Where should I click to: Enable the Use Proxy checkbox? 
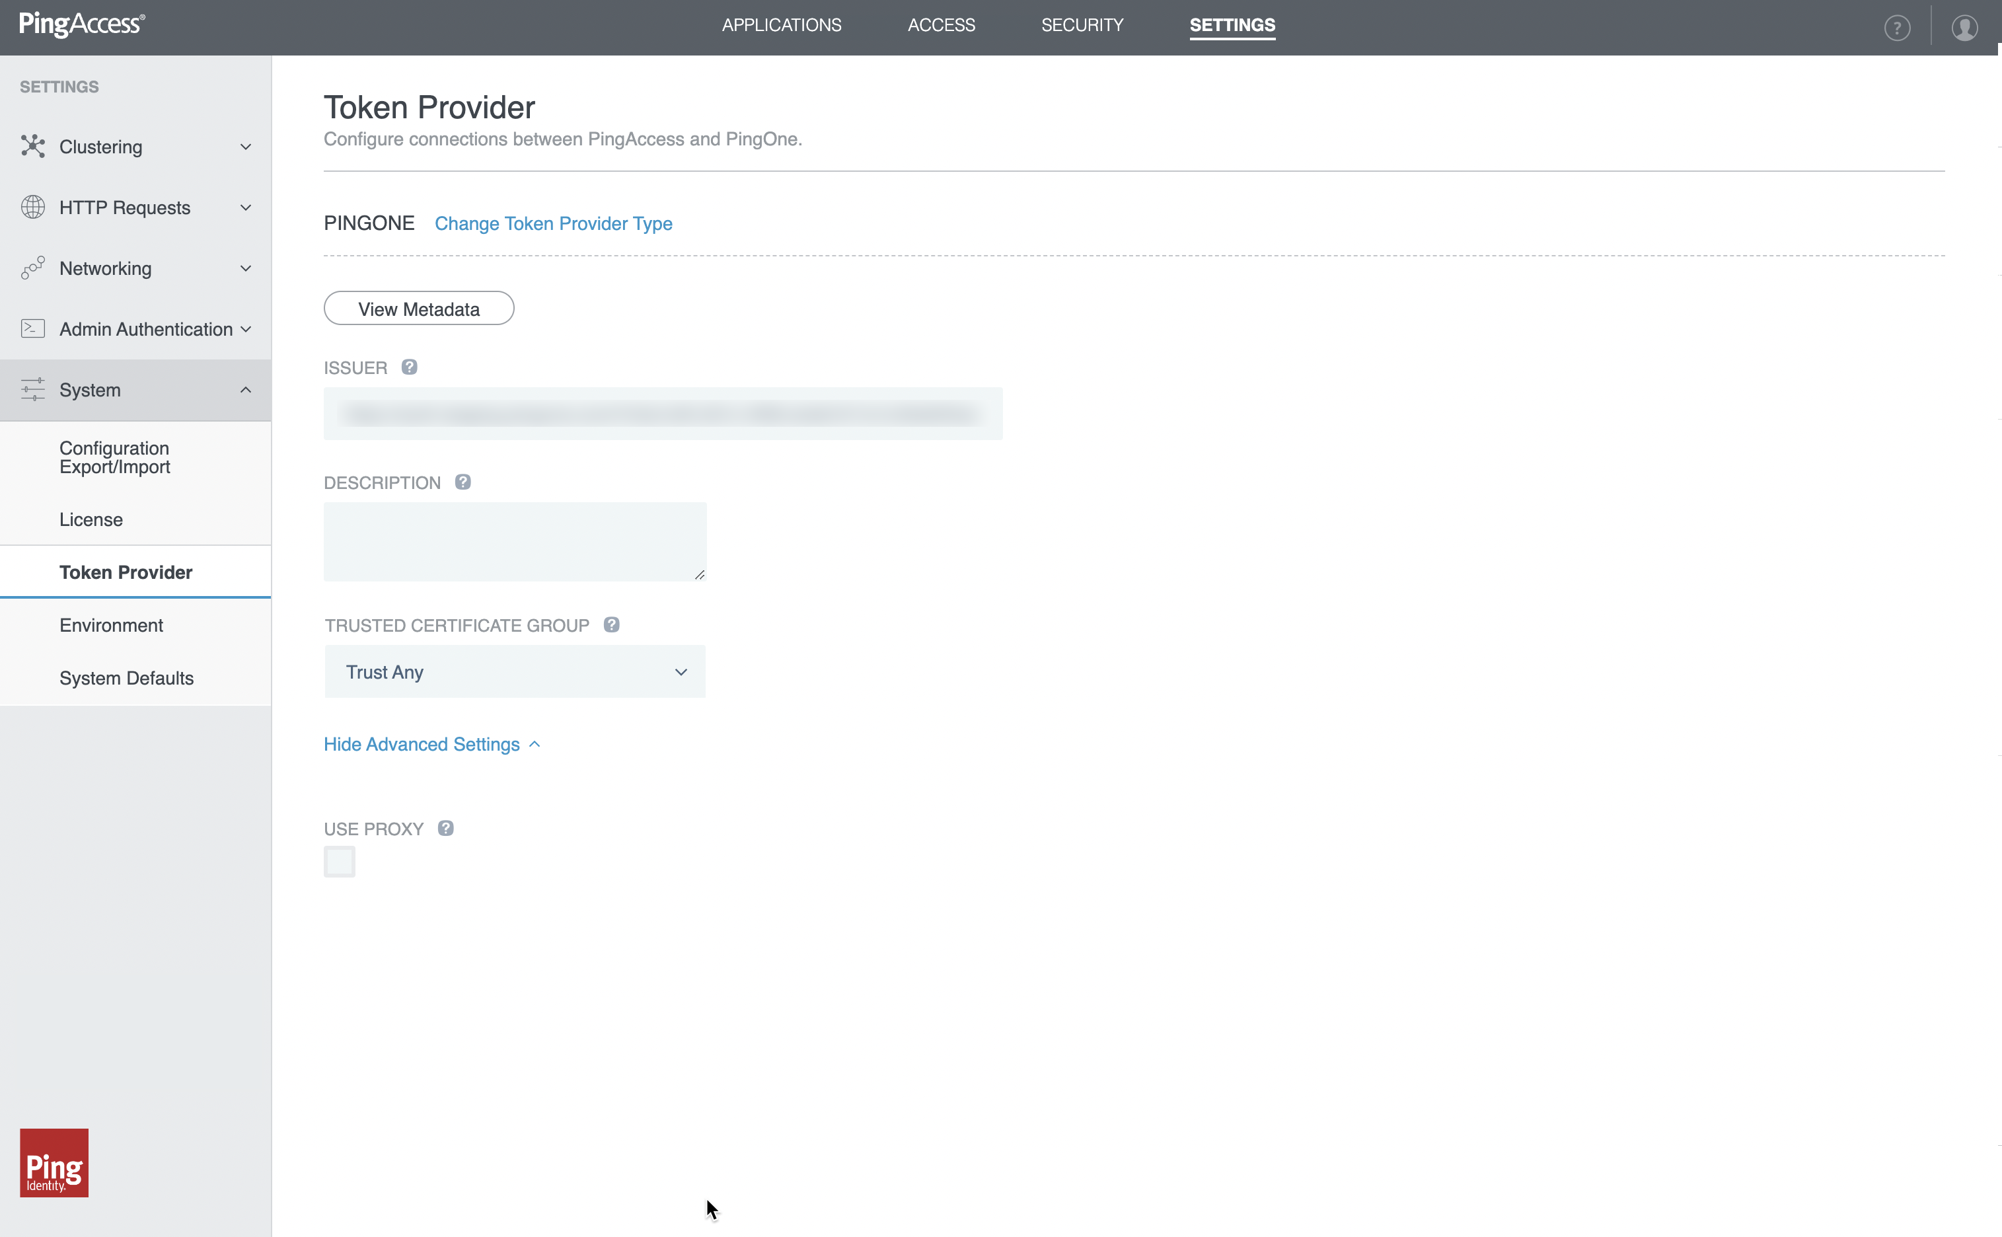(x=340, y=862)
